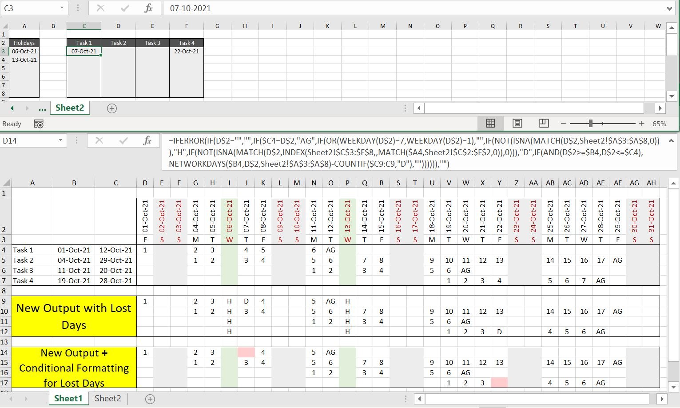Click the Insert Function fx icon in top window
This screenshot has width=680, height=408.
[149, 8]
